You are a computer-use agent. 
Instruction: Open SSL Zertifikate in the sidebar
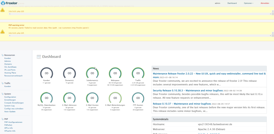10,67
